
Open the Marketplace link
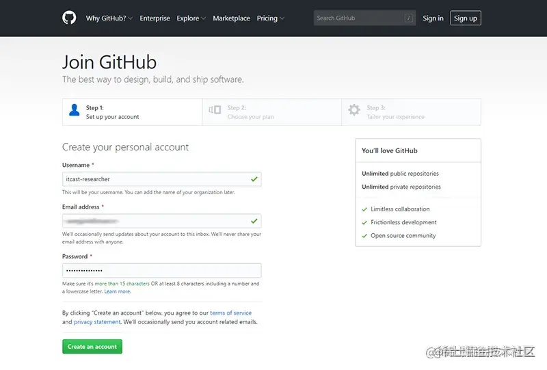[x=231, y=18]
